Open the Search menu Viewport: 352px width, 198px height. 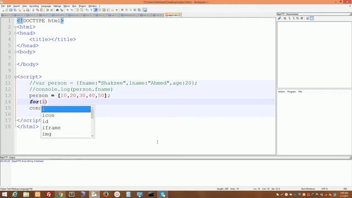[16, 6]
